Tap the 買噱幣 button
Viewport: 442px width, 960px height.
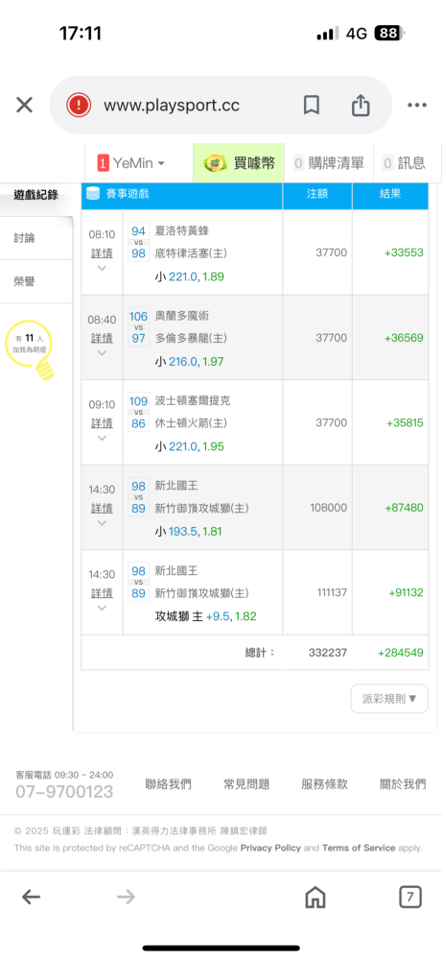(x=239, y=163)
